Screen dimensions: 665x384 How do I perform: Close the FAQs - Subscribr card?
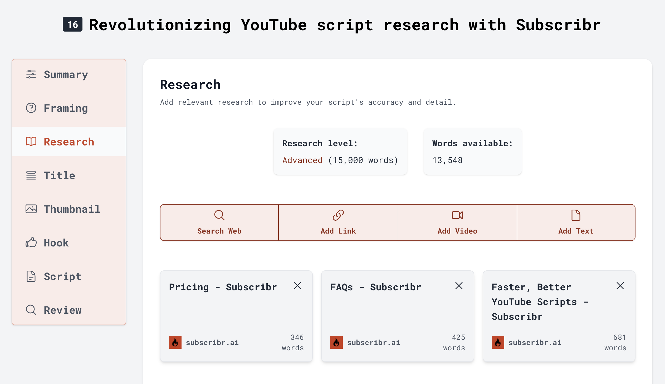click(459, 286)
